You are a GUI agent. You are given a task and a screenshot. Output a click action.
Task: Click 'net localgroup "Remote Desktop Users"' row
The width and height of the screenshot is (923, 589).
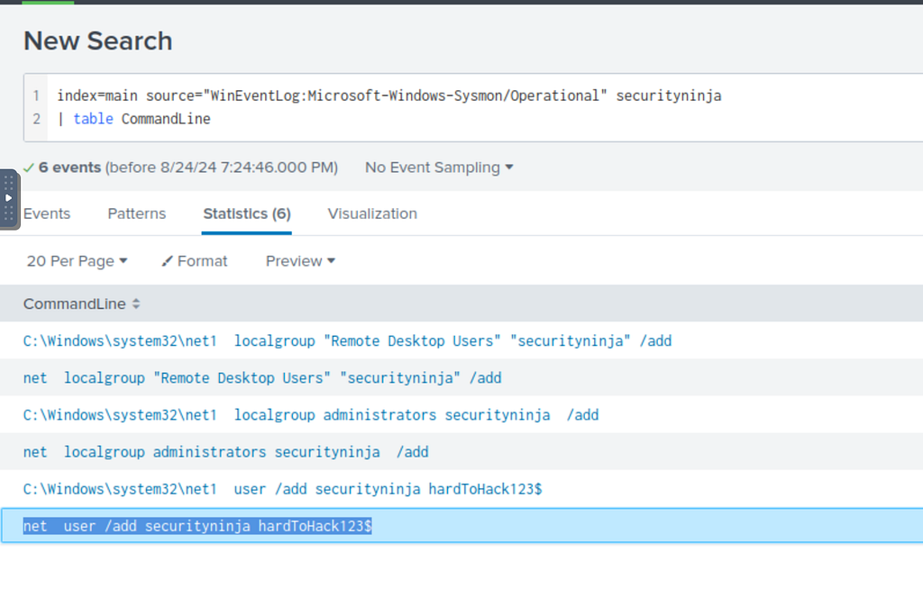tap(461, 377)
